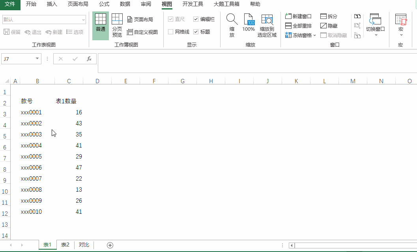Switch to the 公式 (Formulas) tab
This screenshot has height=252, width=417.
(104, 4)
